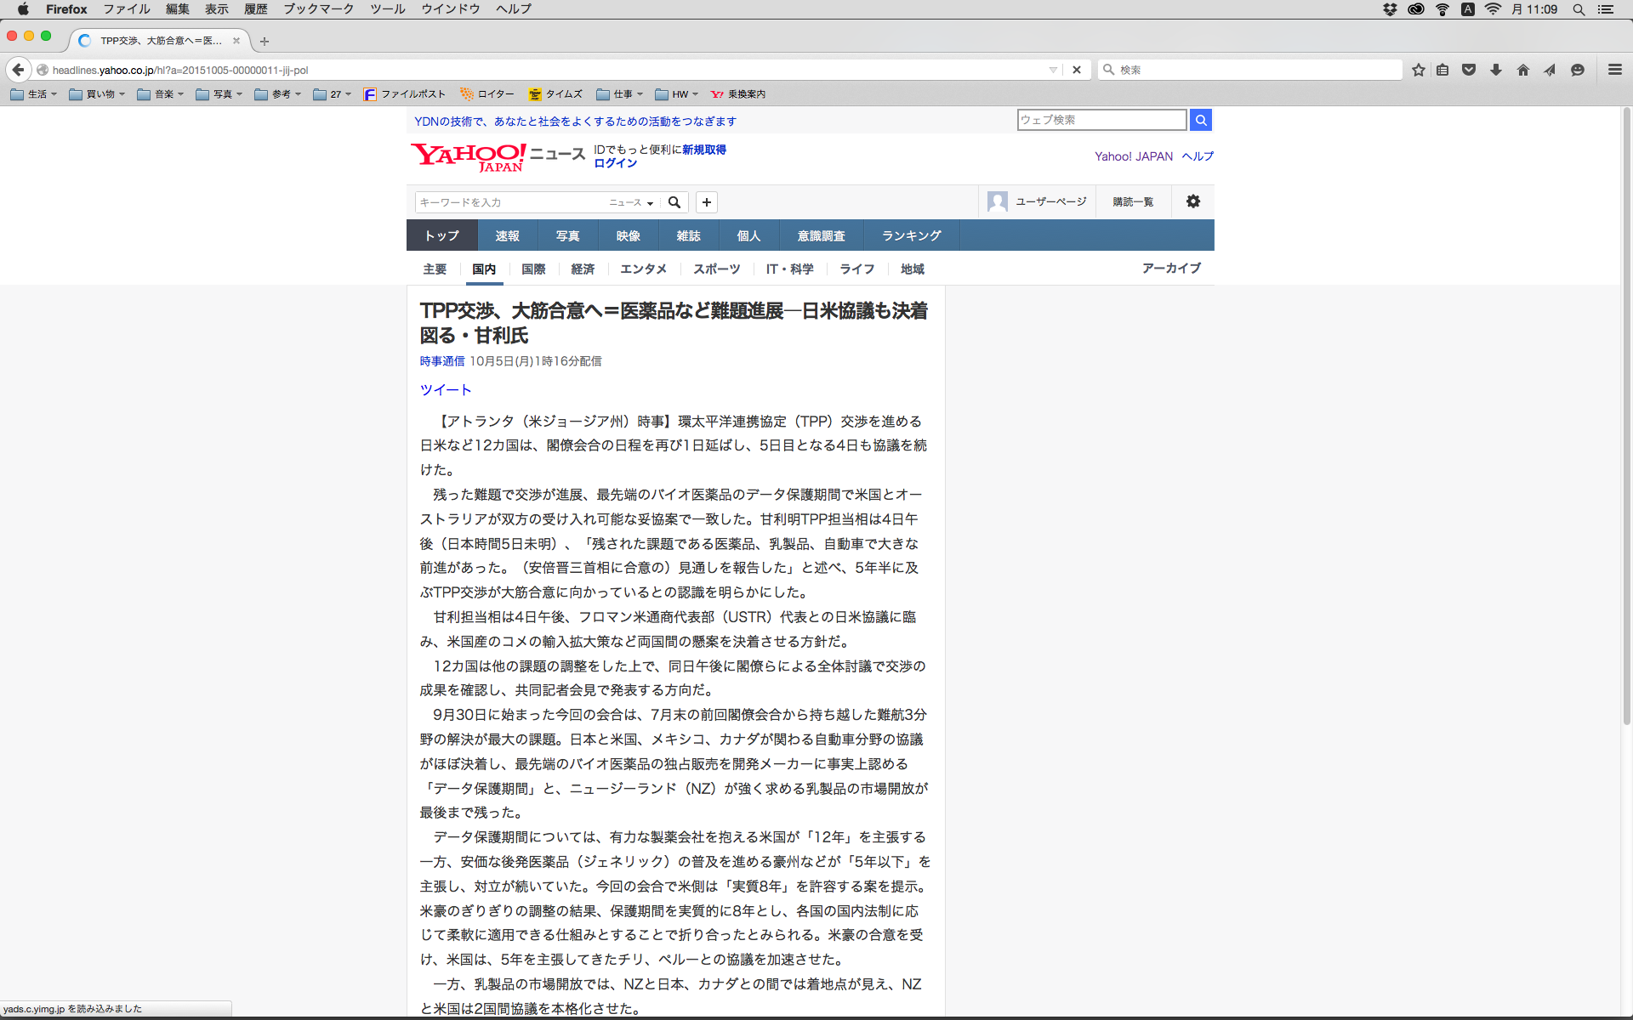Click the ツイート link

445,389
